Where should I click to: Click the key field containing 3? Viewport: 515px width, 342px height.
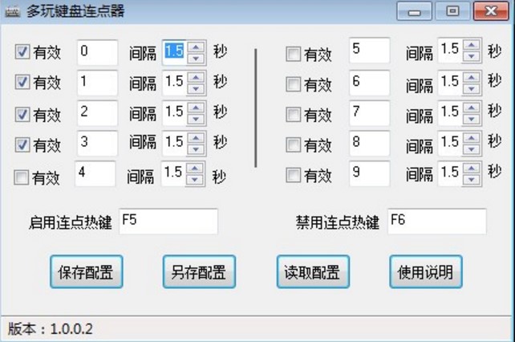97,143
